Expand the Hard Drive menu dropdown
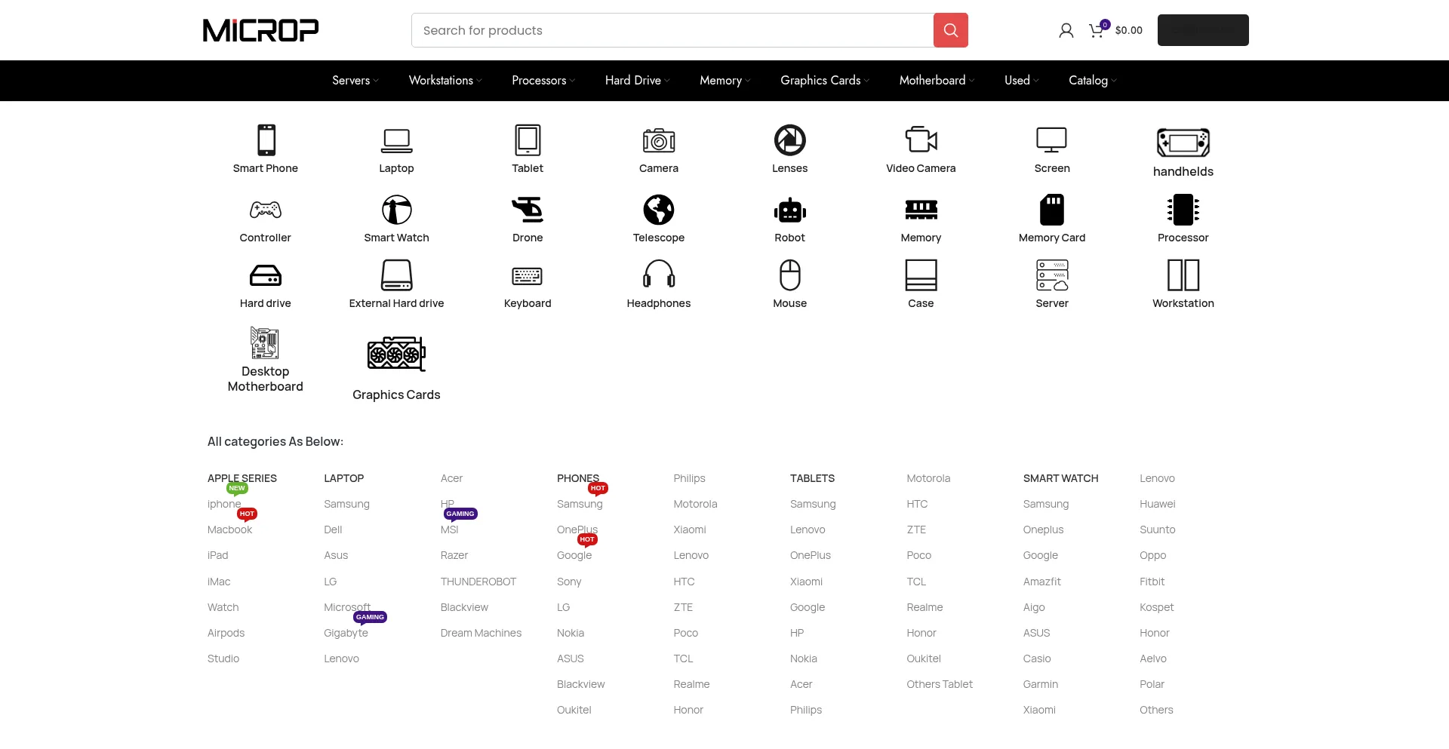This screenshot has height=749, width=1449. pyautogui.click(x=637, y=81)
